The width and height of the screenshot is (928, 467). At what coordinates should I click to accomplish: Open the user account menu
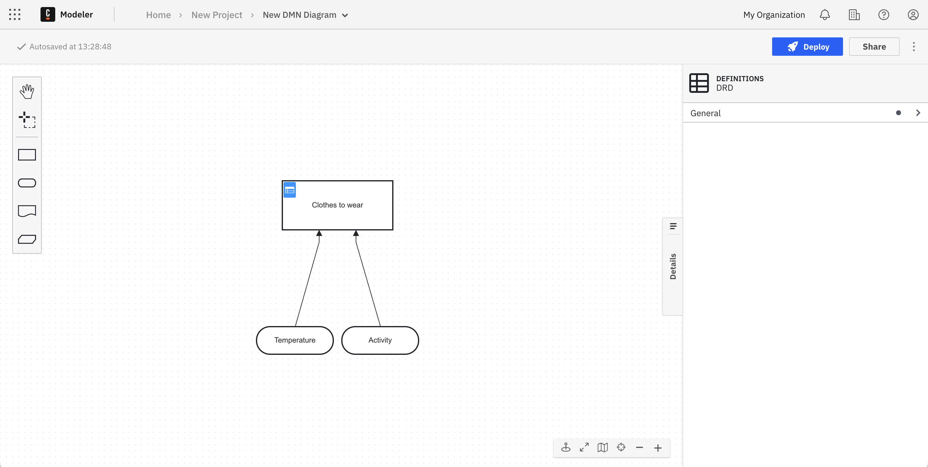click(913, 14)
